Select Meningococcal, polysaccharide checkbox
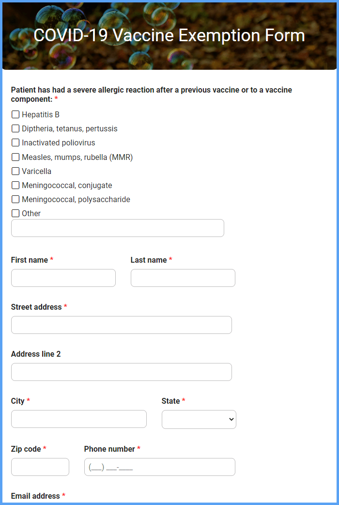The image size is (339, 505). (15, 199)
